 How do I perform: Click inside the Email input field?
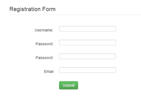pos(87,70)
